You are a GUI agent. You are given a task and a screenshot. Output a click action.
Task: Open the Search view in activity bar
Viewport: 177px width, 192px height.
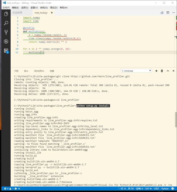pos(6,23)
